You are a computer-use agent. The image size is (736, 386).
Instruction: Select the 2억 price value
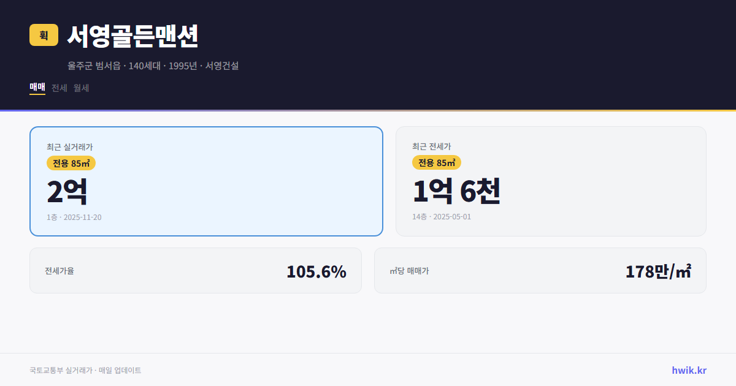pyautogui.click(x=65, y=191)
